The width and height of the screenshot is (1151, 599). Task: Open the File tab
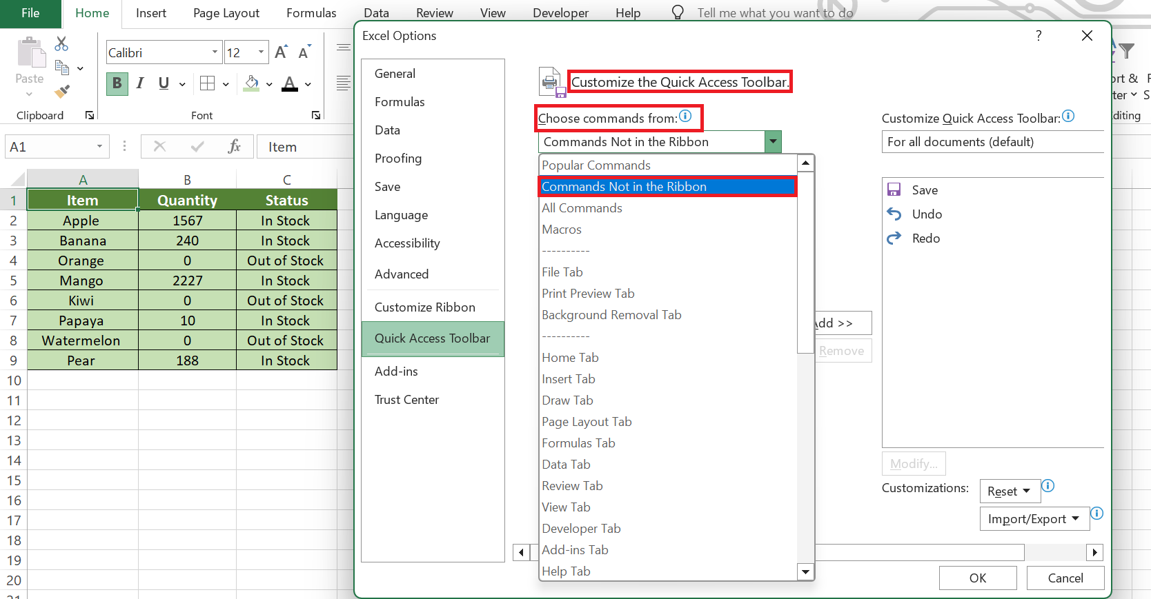tap(30, 13)
